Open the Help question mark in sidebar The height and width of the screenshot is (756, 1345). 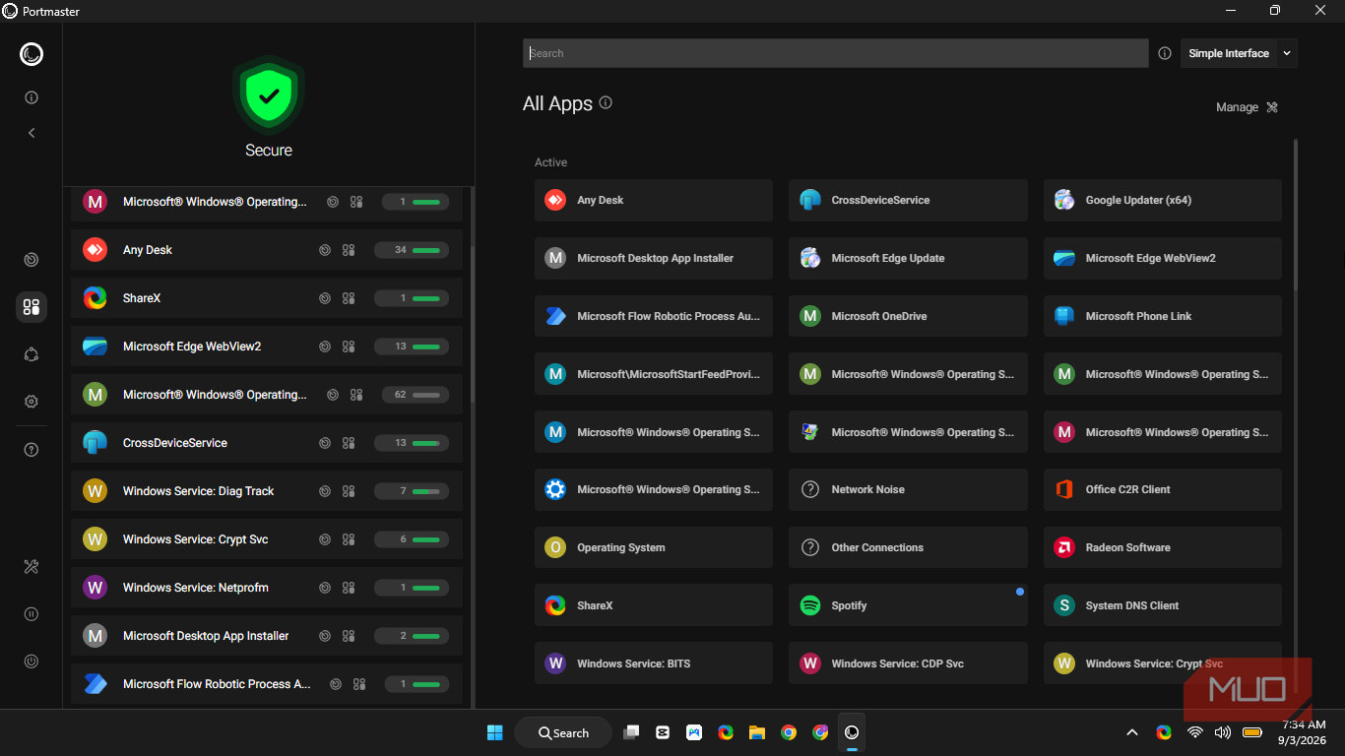tap(32, 450)
